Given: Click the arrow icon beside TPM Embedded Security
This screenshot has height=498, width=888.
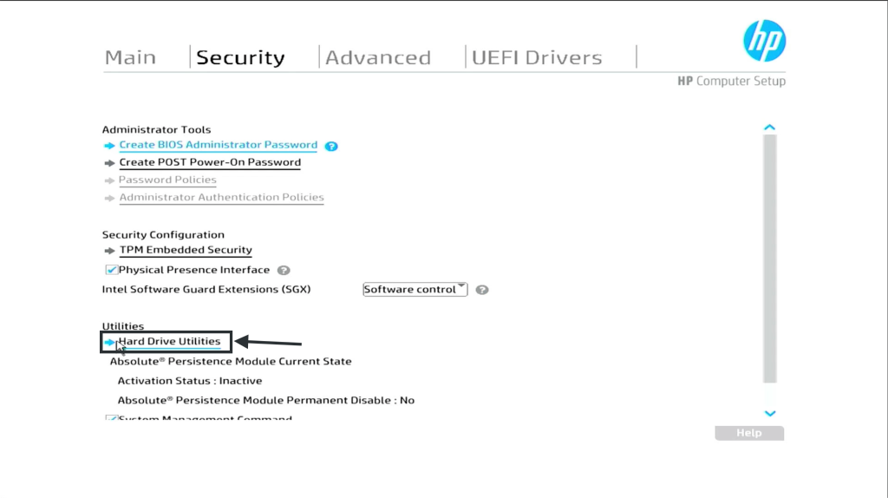Looking at the screenshot, I should pos(109,251).
